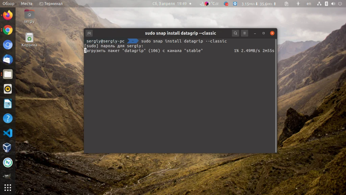This screenshot has height=195, width=346.
Task: Open the Корзина trash on the desktop
Action: coord(29,37)
